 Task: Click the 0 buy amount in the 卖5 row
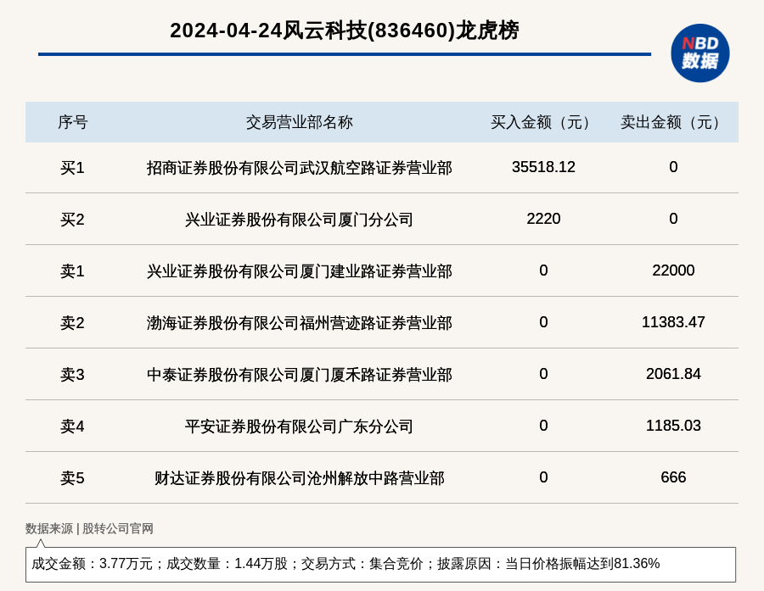coord(543,477)
